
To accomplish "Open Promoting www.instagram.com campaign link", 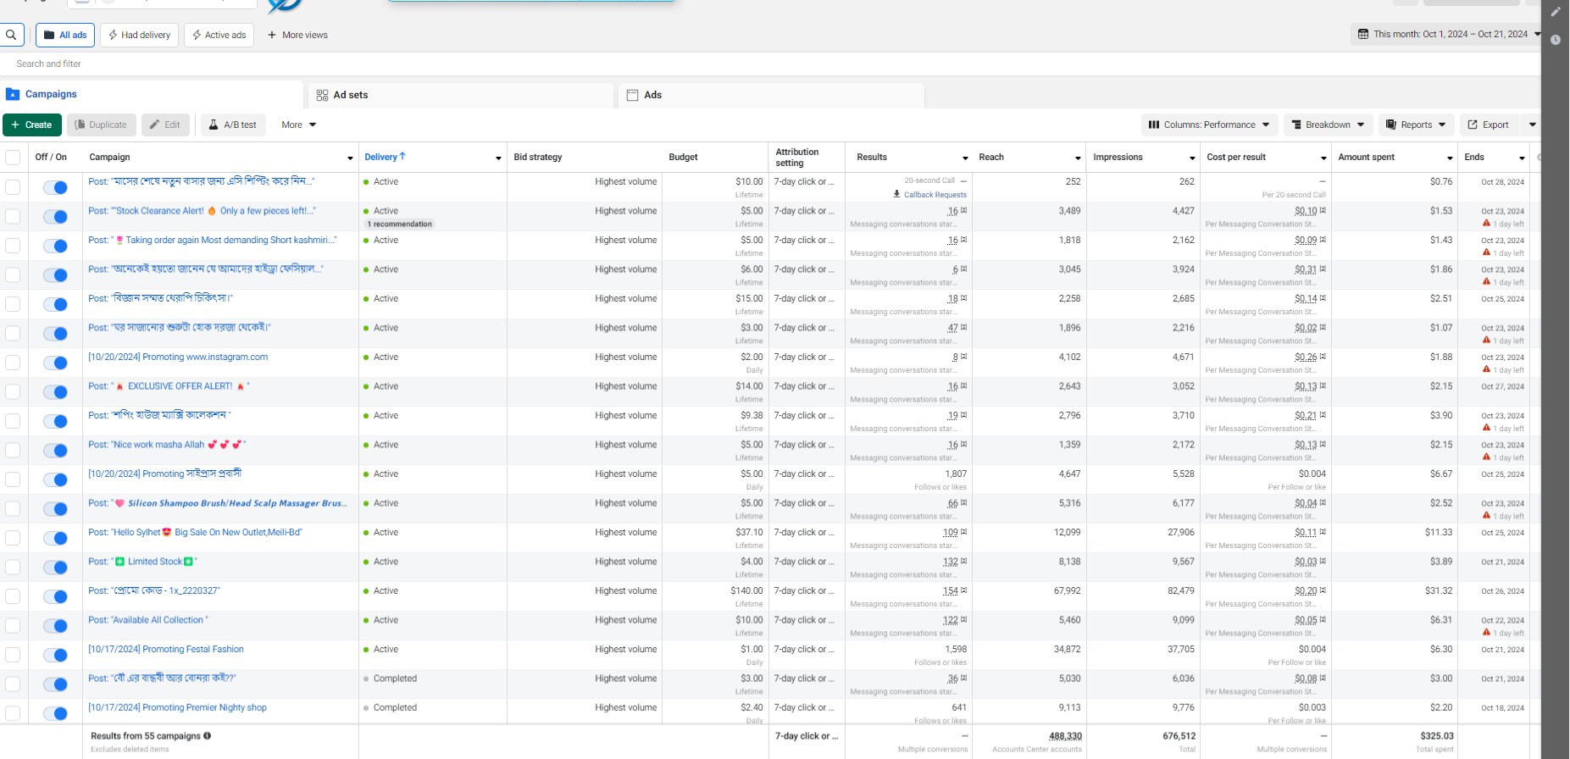I will click(x=178, y=357).
